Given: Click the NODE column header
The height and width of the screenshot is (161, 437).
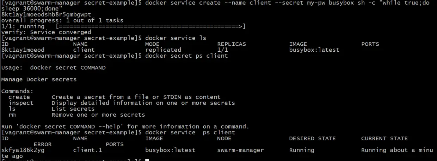Looking at the screenshot, I should (224, 139).
